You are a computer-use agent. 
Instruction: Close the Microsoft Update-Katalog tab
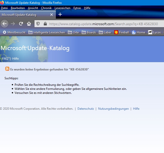[x=52, y=15]
